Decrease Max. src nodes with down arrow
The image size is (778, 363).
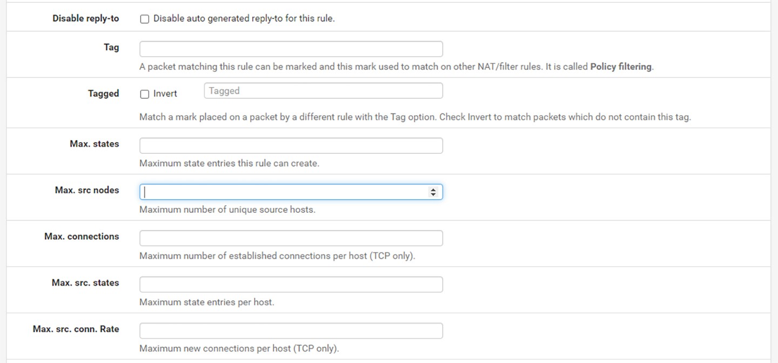click(x=433, y=194)
